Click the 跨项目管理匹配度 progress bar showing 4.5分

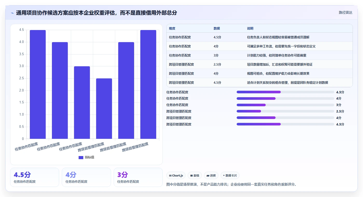point(285,124)
